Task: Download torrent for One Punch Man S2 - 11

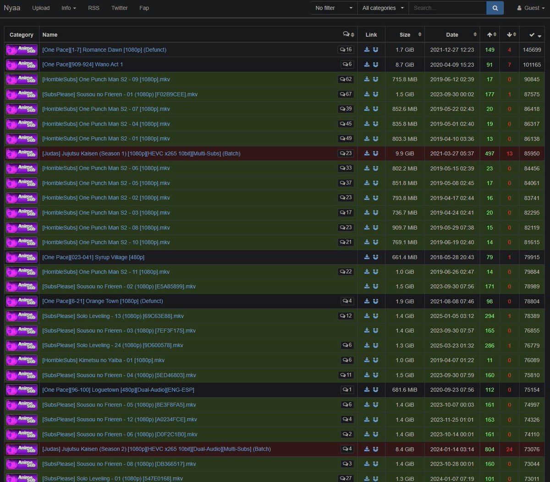Action: pyautogui.click(x=367, y=272)
